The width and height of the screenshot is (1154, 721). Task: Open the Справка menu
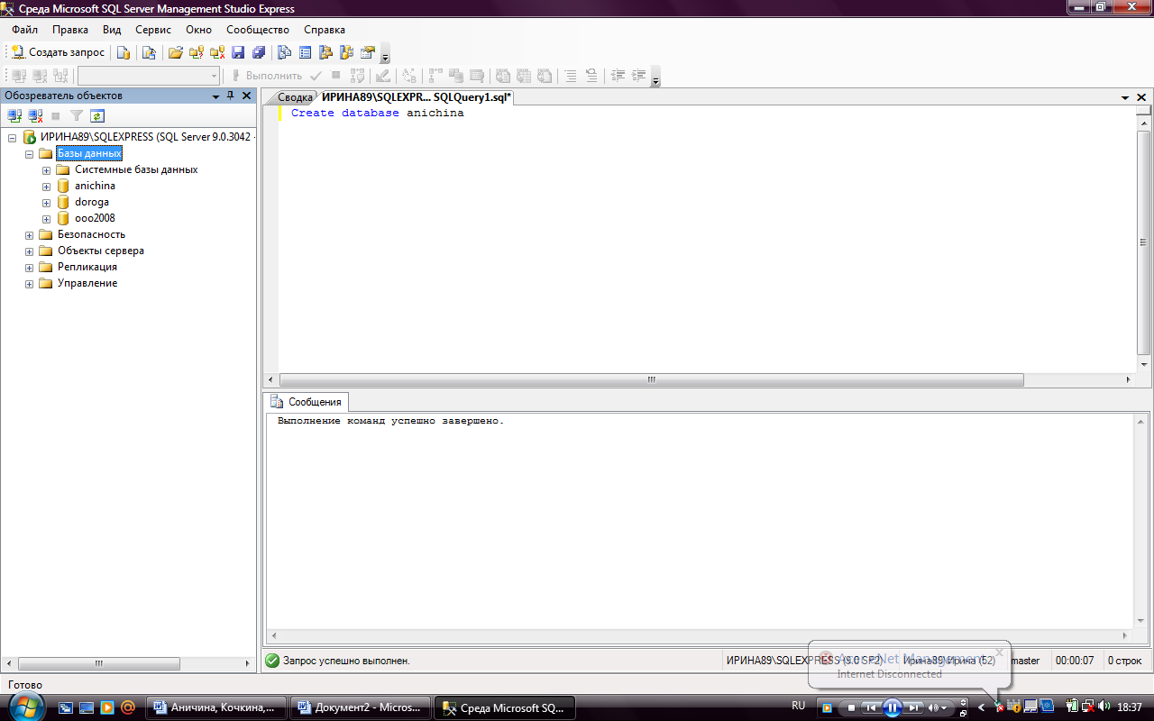click(x=325, y=30)
